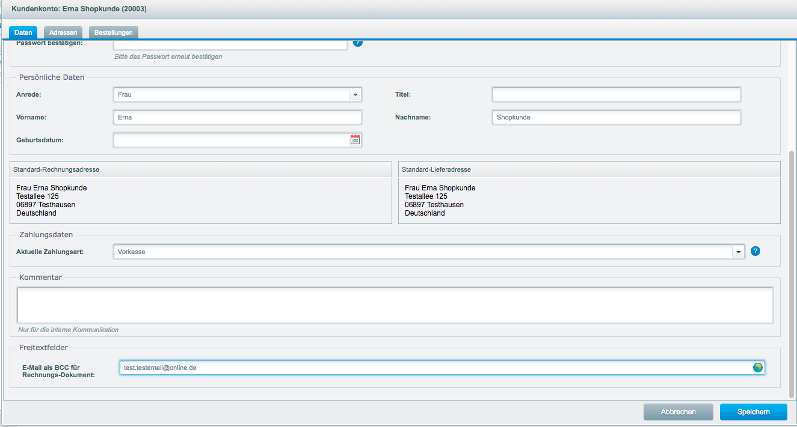Click into the Vorname field
This screenshot has height=427, width=797.
pyautogui.click(x=238, y=118)
